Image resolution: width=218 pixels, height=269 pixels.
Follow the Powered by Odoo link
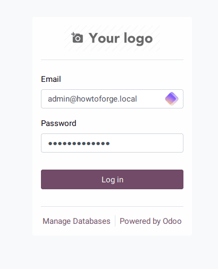coord(150,221)
